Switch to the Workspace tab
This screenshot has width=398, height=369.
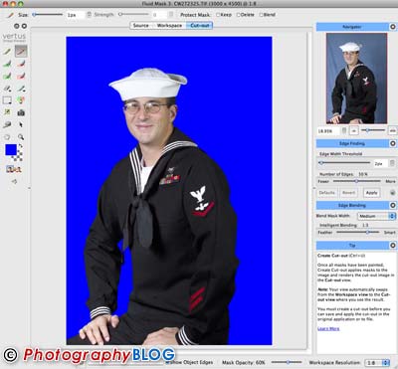[169, 26]
